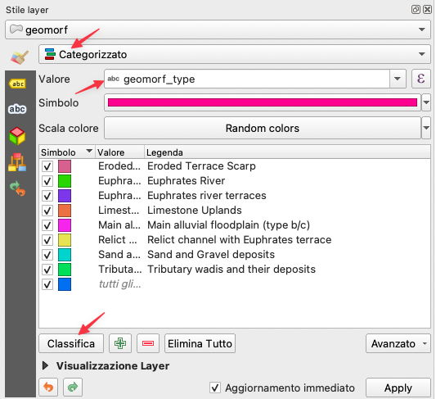
Task: Add a category with green plus
Action: [120, 343]
